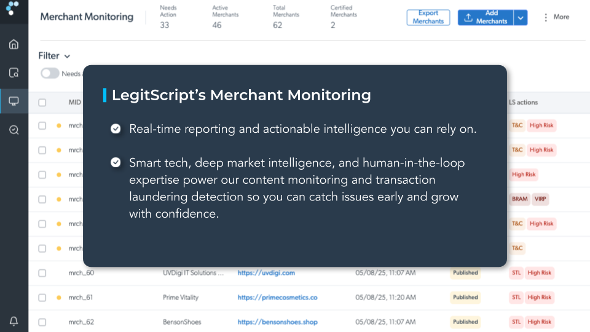Click the document search sidebar icon
The width and height of the screenshot is (590, 332).
tap(14, 73)
